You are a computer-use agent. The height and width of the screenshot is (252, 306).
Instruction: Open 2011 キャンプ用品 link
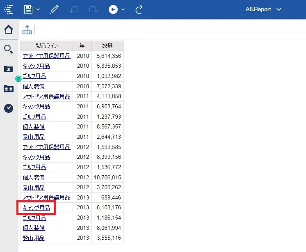coord(36,106)
